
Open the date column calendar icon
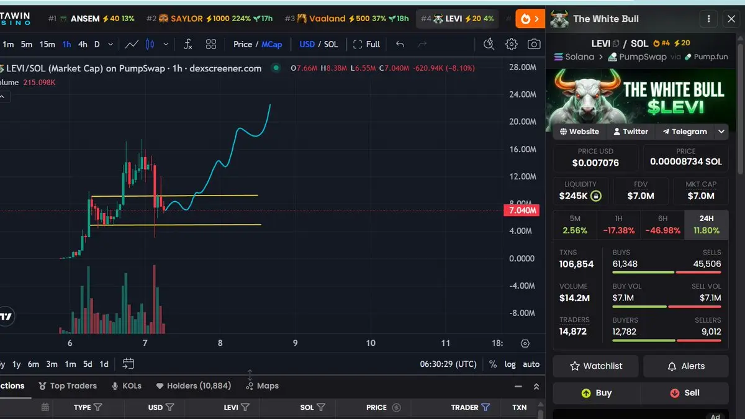pos(45,407)
